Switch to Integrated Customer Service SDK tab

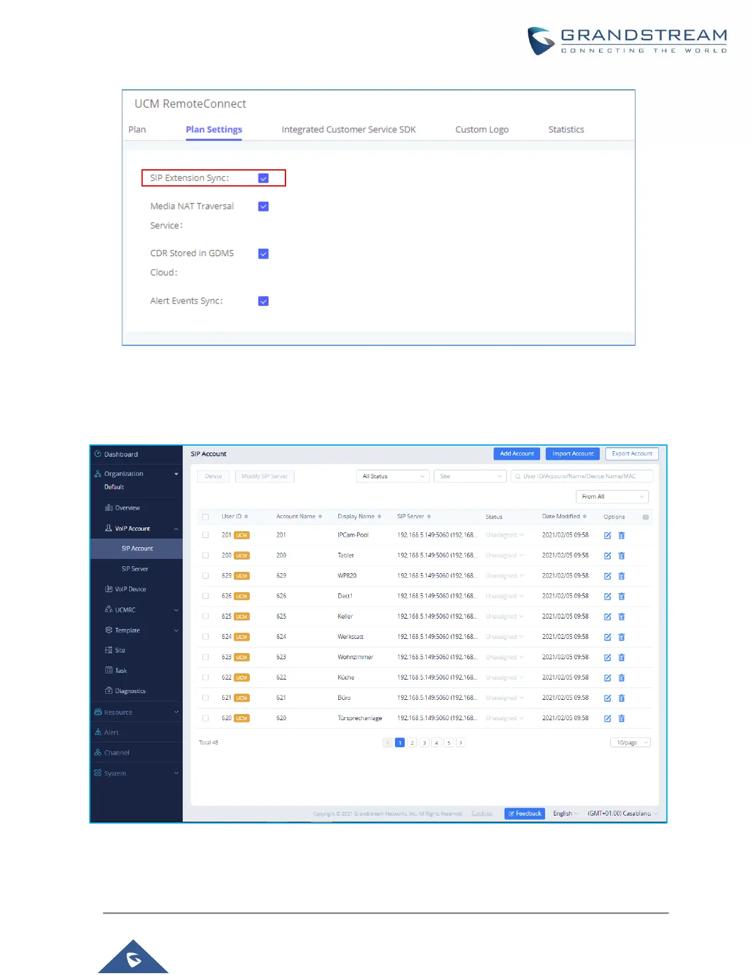pyautogui.click(x=349, y=130)
